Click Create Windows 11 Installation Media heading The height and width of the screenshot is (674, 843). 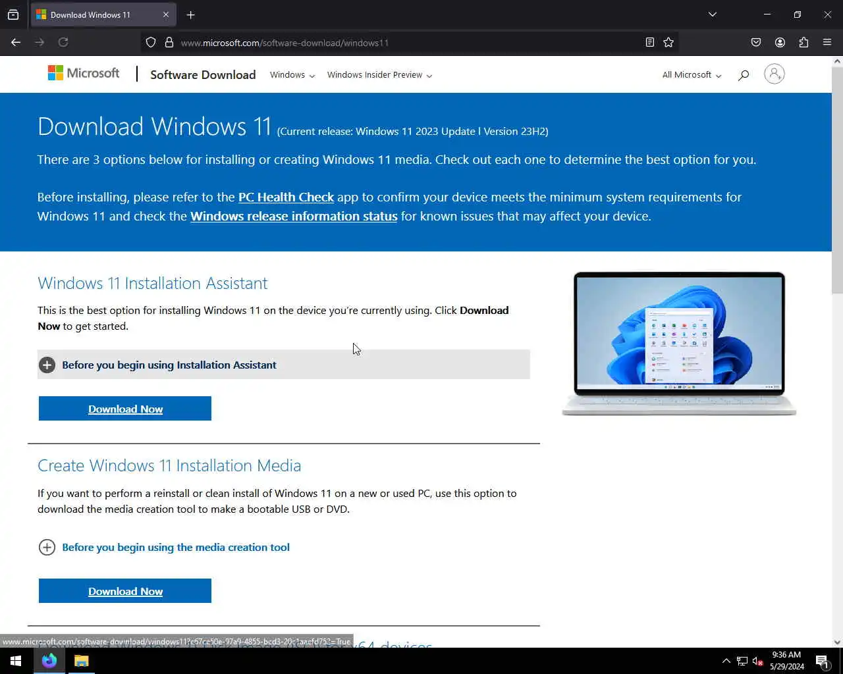(169, 465)
